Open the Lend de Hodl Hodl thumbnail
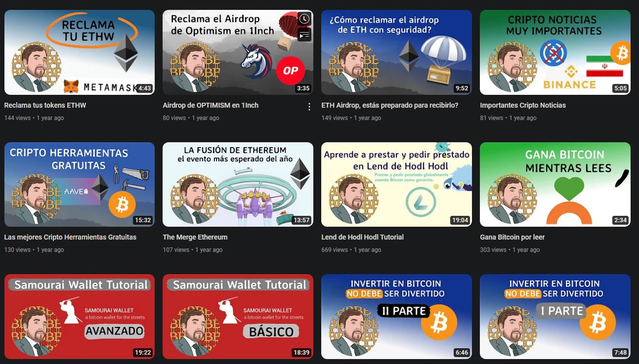Viewport: 639px width, 364px height. tap(396, 184)
